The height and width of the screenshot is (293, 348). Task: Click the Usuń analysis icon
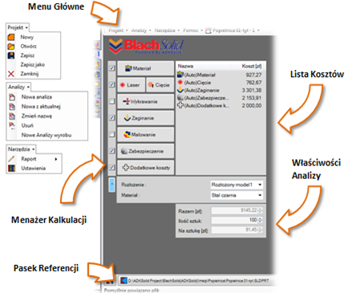pyautogui.click(x=12, y=125)
